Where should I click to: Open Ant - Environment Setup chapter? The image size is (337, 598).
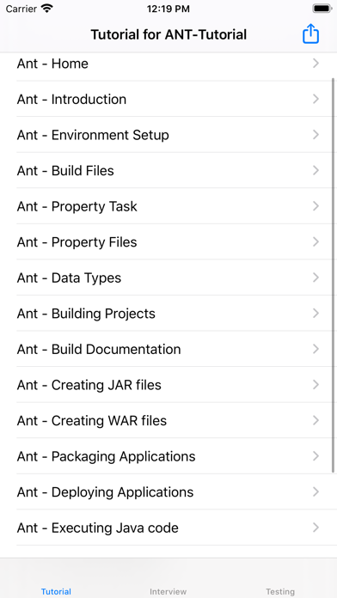(168, 135)
